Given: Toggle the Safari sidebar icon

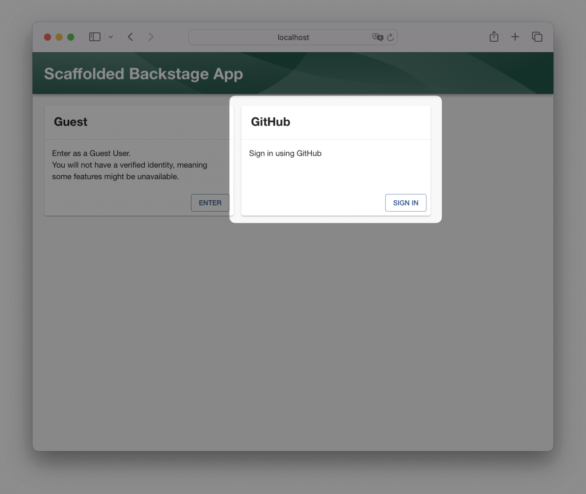Looking at the screenshot, I should click(94, 37).
